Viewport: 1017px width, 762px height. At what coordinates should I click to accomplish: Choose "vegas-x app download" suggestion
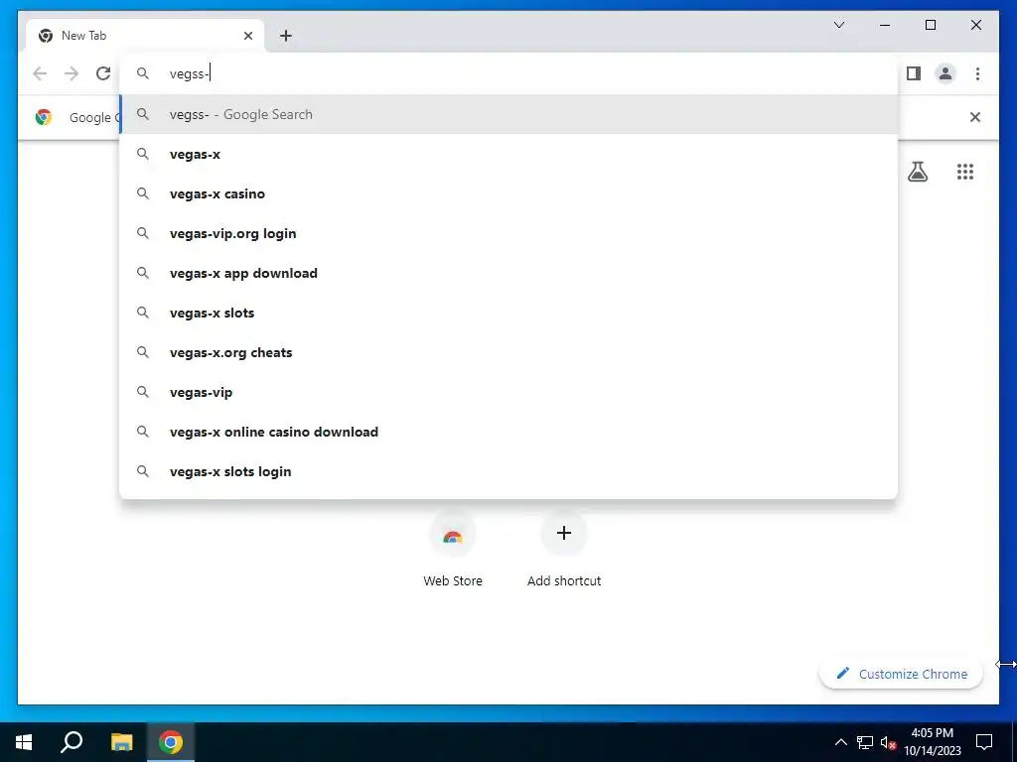[x=508, y=273]
